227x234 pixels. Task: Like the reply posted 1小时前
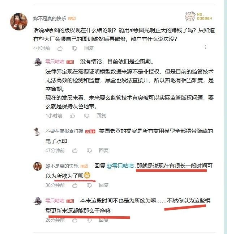coord(72,116)
